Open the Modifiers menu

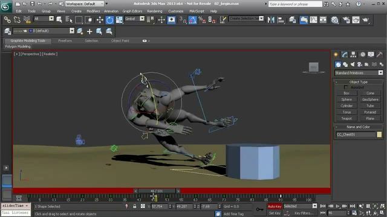click(93, 11)
